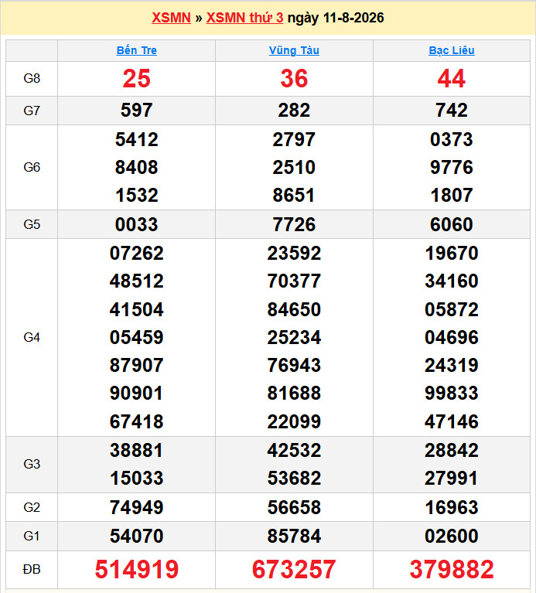Select the ĐB row label
Viewport: 536px width, 593px height.
(x=32, y=569)
